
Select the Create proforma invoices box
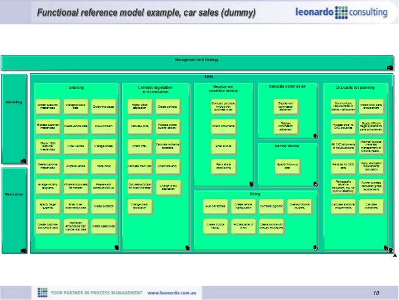click(x=299, y=206)
